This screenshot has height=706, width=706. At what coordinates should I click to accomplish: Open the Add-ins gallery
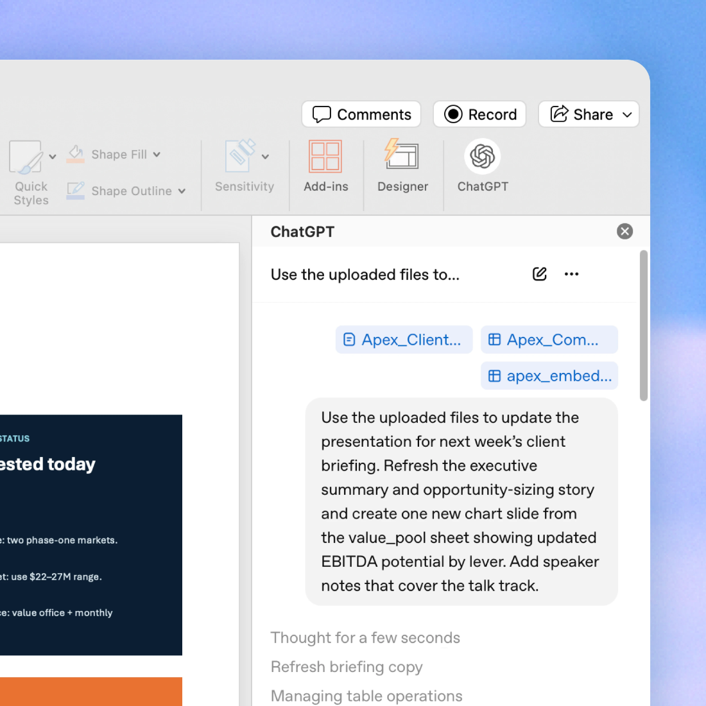[x=325, y=165]
